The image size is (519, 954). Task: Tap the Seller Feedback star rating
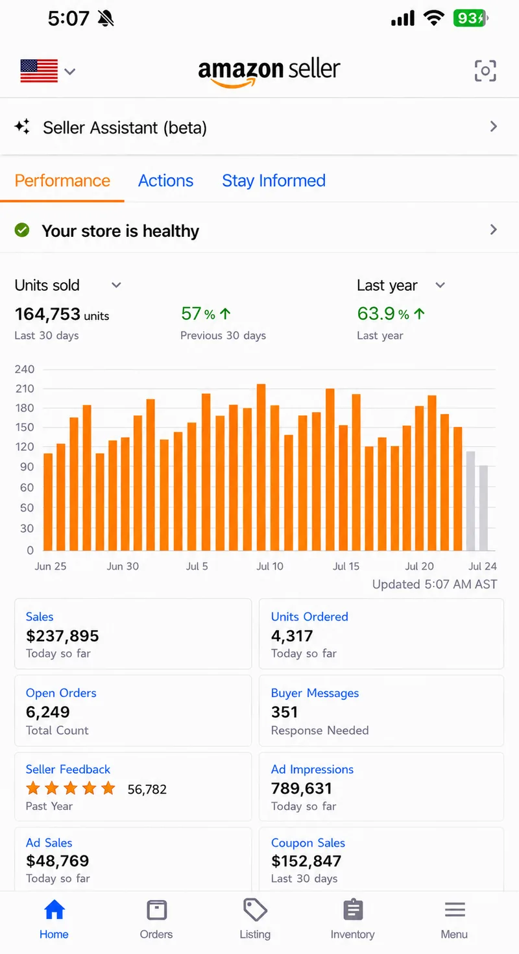[71, 789]
